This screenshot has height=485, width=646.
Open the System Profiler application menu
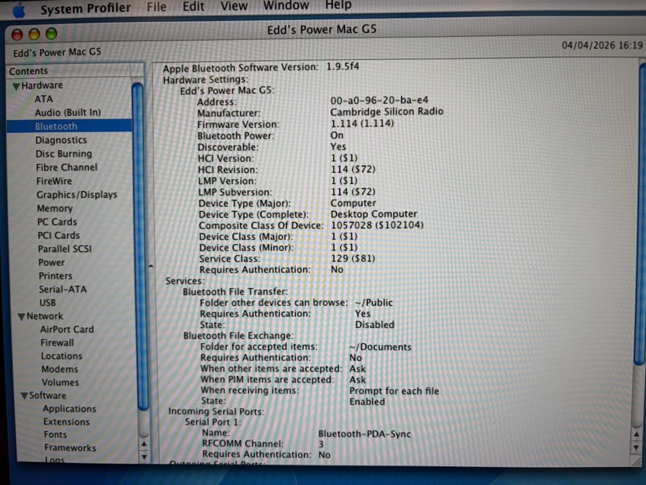point(85,8)
